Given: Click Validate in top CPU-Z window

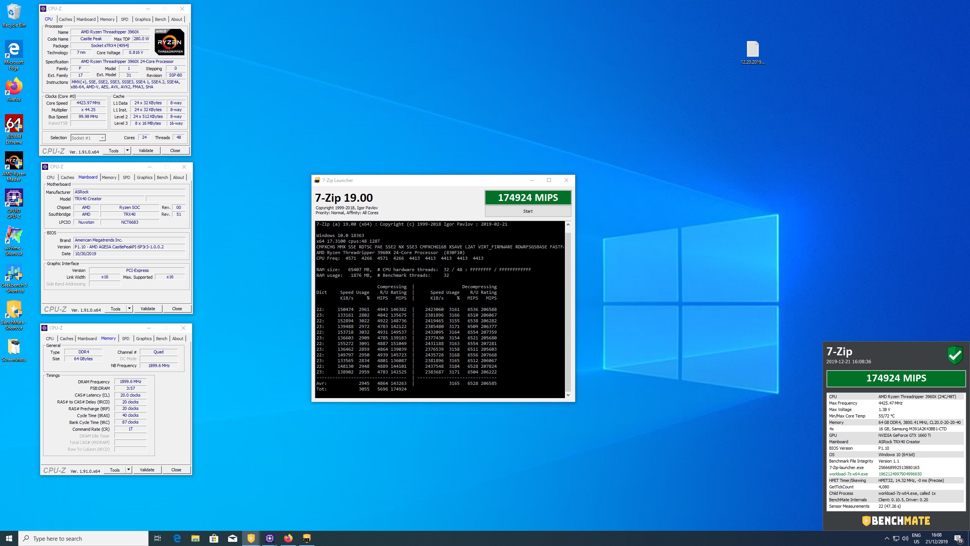Looking at the screenshot, I should pyautogui.click(x=146, y=151).
